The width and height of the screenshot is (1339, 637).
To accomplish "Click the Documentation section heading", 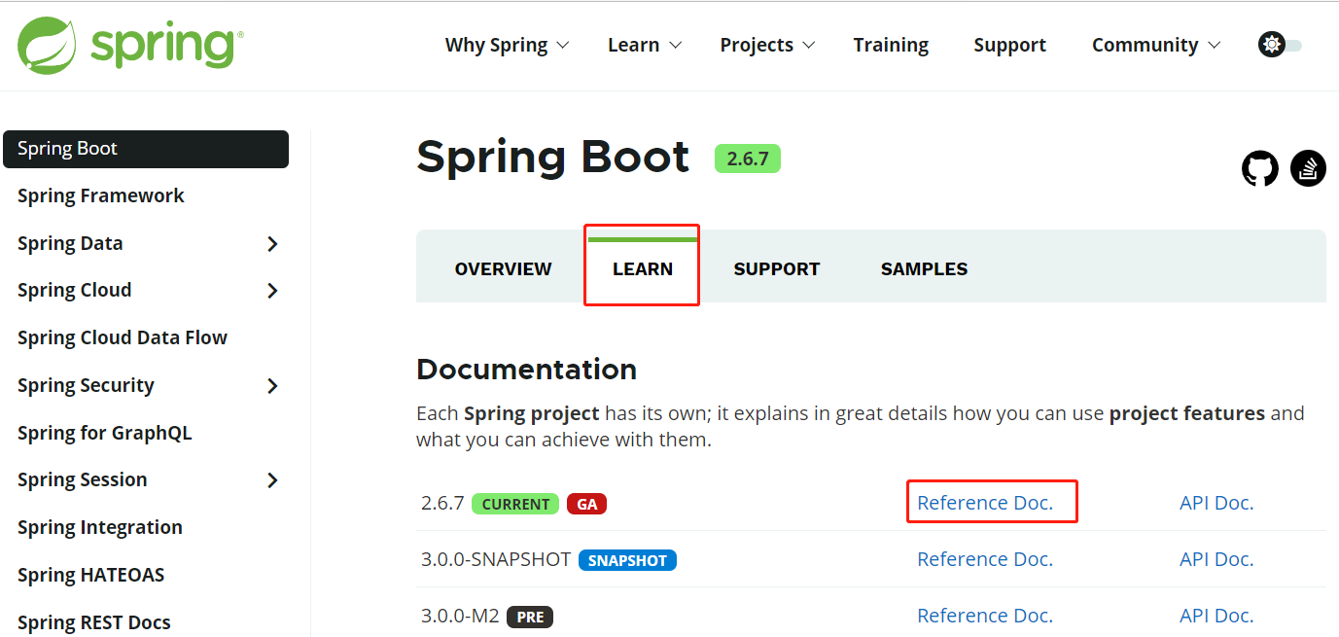I will (x=526, y=370).
